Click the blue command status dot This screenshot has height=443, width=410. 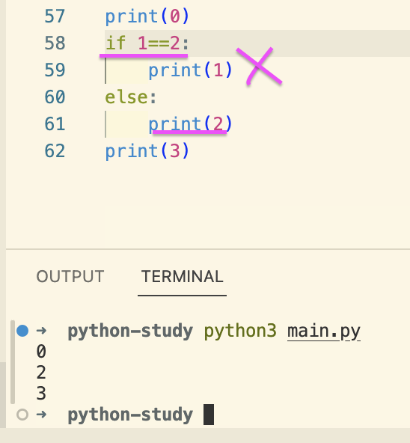pyautogui.click(x=22, y=331)
